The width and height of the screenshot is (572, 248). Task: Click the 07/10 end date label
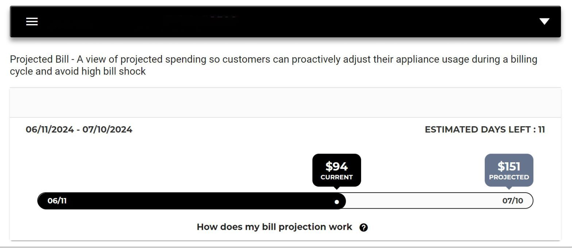[x=512, y=201]
